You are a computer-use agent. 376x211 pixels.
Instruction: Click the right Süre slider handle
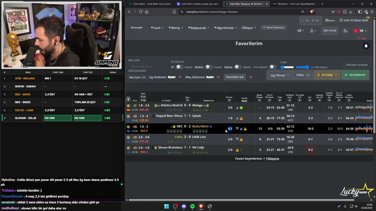[307, 67]
